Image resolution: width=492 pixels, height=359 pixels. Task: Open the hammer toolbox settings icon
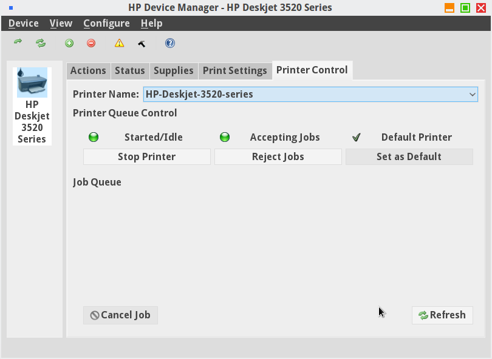point(142,43)
